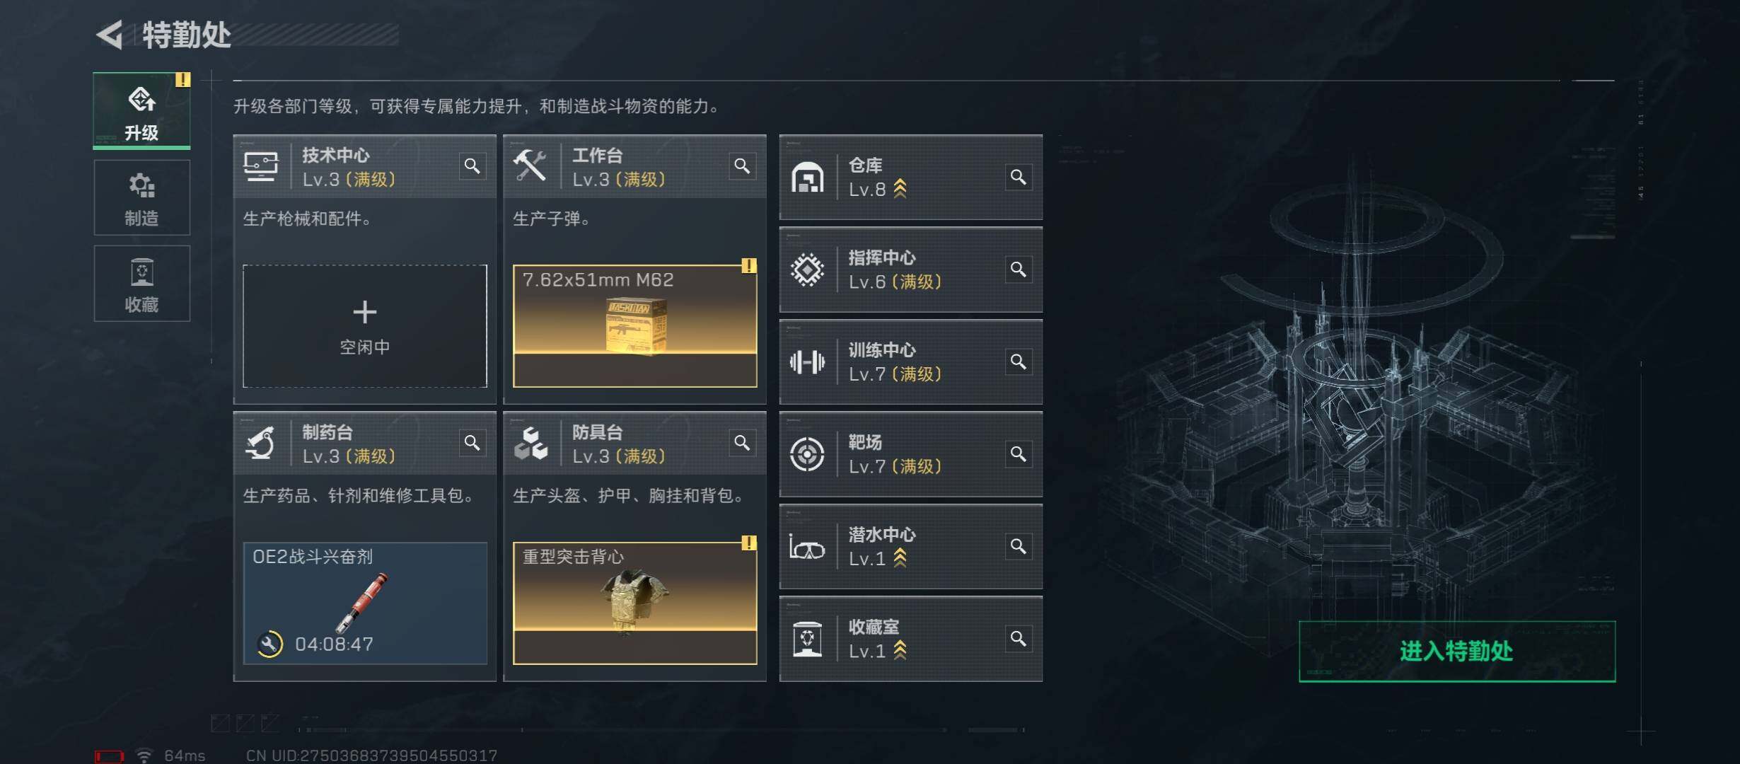Switch to the 制造 tab
The height and width of the screenshot is (764, 1740).
tap(141, 197)
